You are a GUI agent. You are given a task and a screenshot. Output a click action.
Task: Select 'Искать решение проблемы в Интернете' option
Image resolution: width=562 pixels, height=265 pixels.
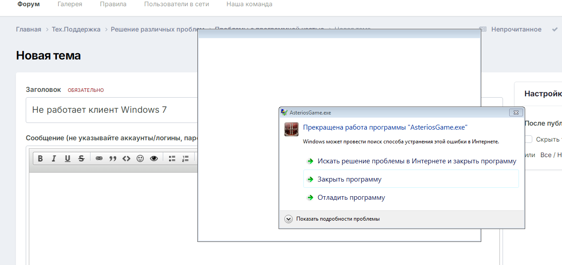coord(417,161)
